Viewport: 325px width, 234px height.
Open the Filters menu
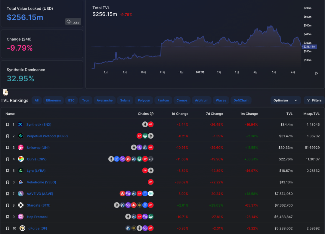(314, 100)
